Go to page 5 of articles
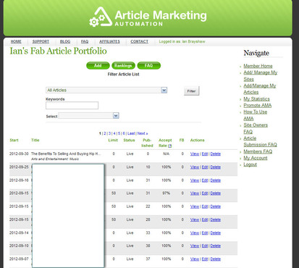299x268 pixels. (119, 133)
